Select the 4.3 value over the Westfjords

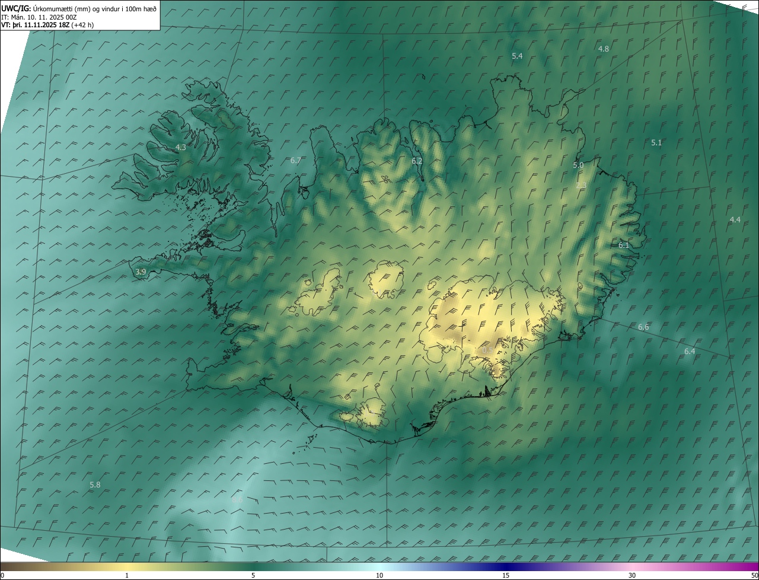pyautogui.click(x=181, y=147)
